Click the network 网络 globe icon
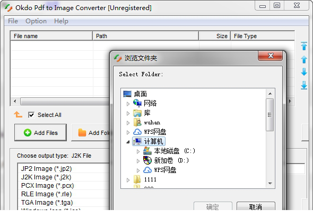Screen dimensions: 313x218 coord(137,103)
